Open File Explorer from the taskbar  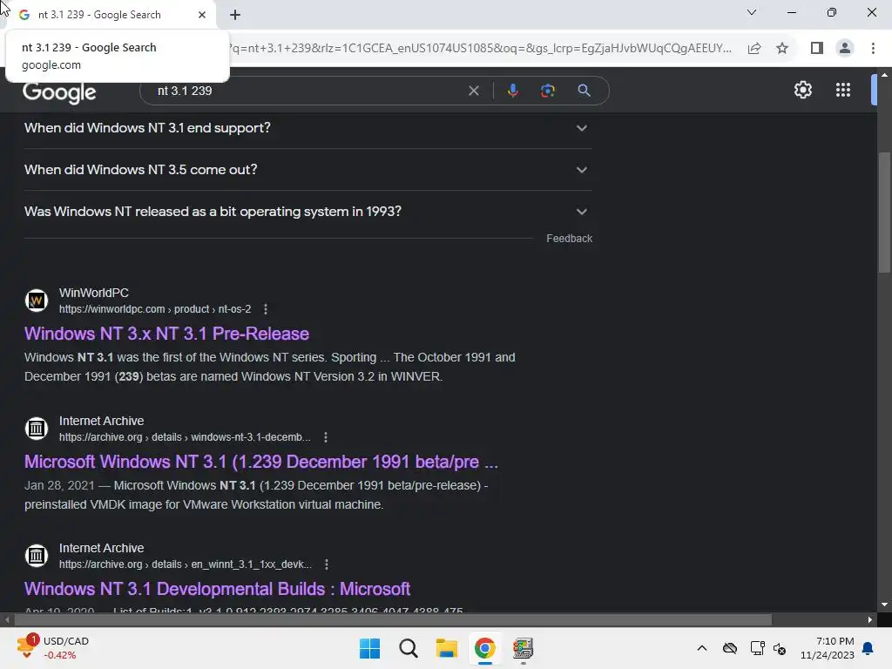447,648
